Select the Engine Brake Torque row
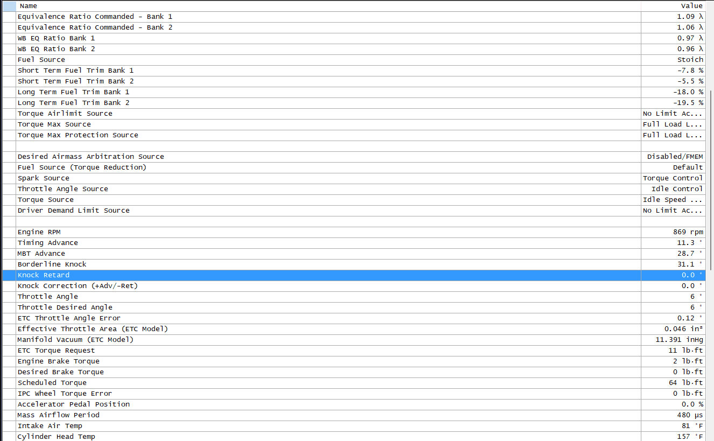This screenshot has width=714, height=441. click(x=354, y=361)
